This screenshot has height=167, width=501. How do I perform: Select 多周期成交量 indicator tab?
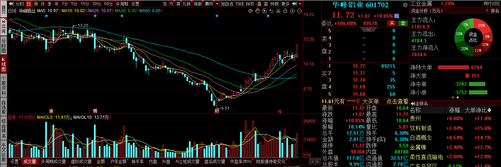tap(53, 161)
